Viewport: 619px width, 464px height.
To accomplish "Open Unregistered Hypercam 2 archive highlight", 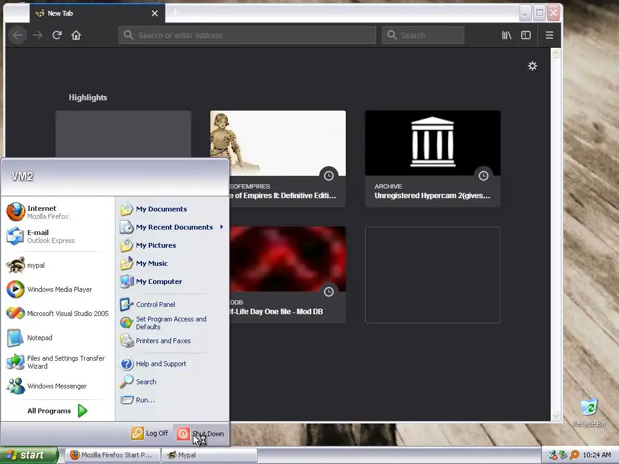I will click(x=433, y=159).
